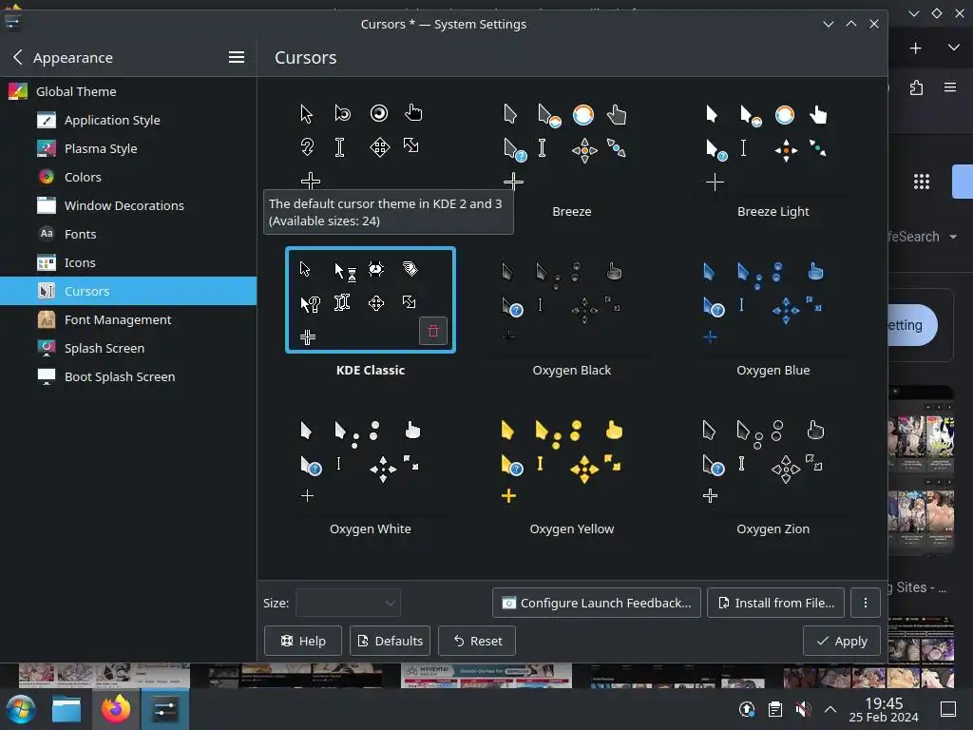
Task: Open the clipboard tray icon
Action: pos(775,709)
